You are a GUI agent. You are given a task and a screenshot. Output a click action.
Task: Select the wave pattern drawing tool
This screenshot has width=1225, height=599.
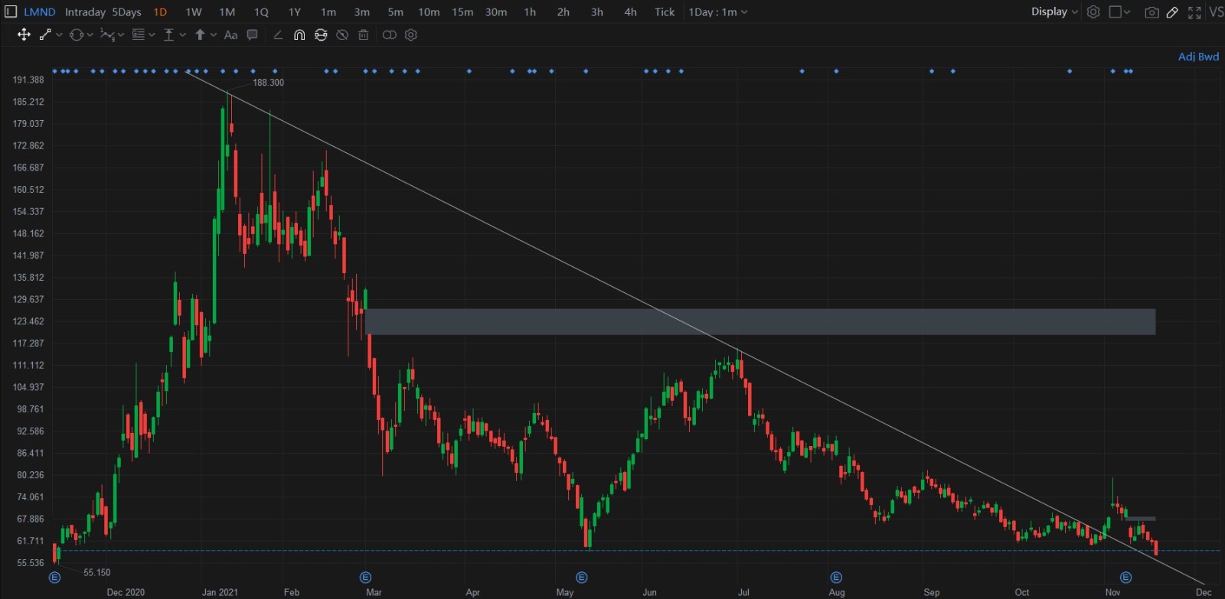coord(107,34)
